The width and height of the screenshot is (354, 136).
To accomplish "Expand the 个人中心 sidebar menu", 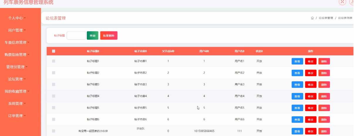I will tap(17, 18).
